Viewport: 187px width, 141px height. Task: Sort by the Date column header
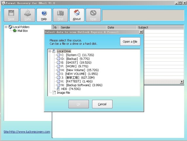(121, 27)
